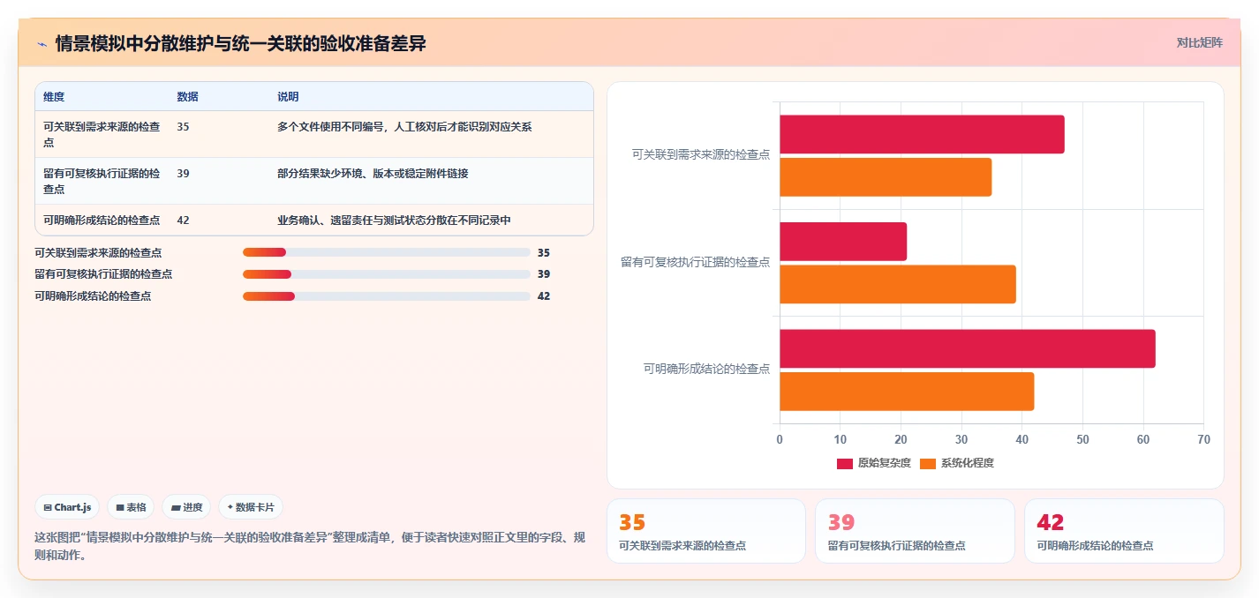Image resolution: width=1259 pixels, height=598 pixels.
Task: Select the Chart.js tag chip
Action: 67,507
